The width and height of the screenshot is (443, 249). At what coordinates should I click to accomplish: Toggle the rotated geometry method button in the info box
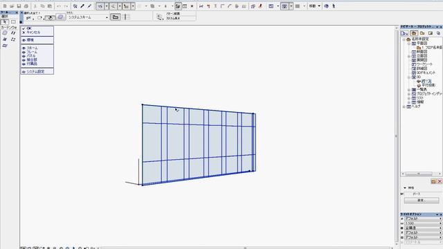pyautogui.click(x=51, y=18)
